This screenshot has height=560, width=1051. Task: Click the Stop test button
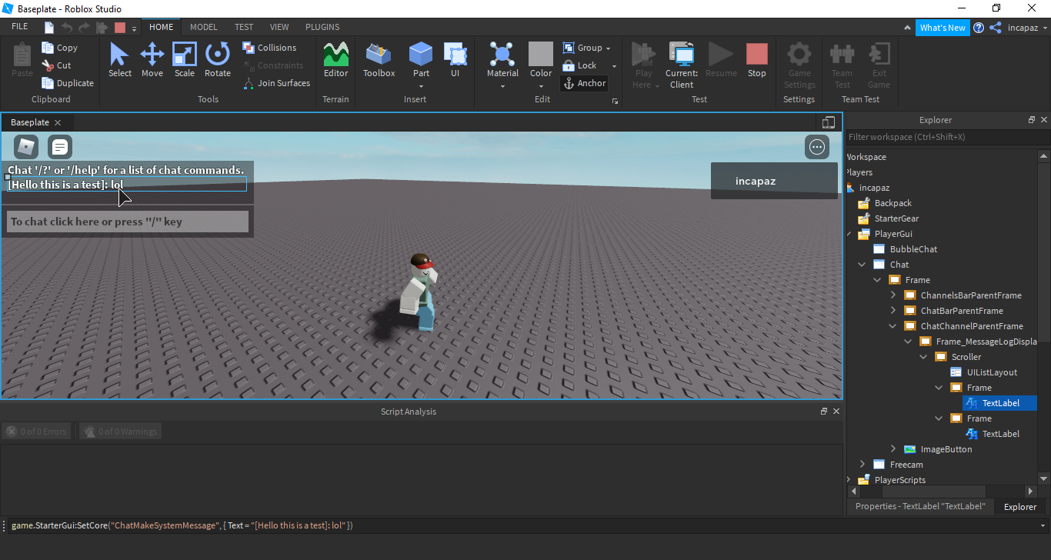pos(757,60)
